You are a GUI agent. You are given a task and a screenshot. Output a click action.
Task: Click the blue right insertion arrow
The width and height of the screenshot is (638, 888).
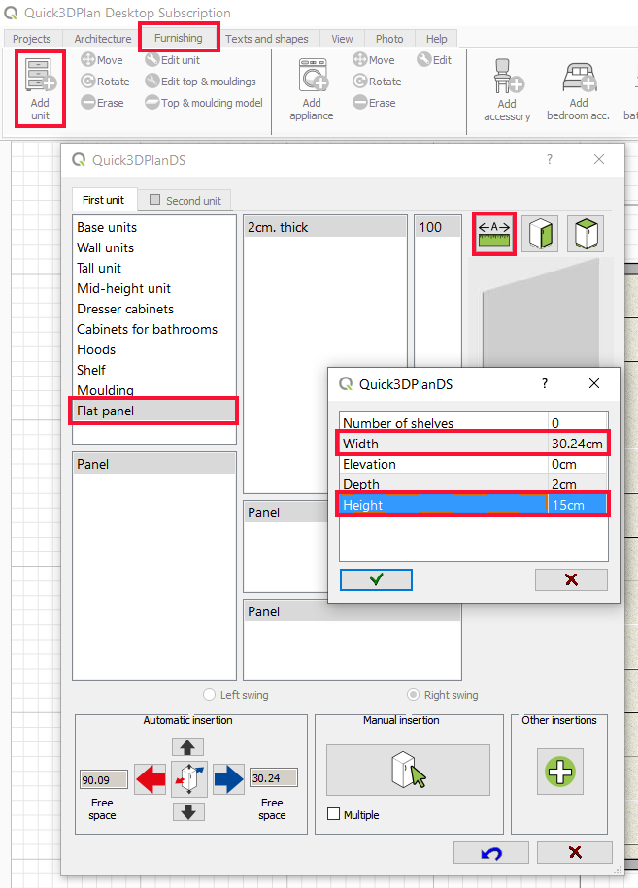pos(228,779)
